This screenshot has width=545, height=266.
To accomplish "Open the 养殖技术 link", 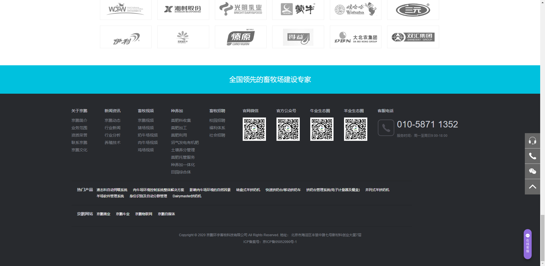I will click(112, 143).
